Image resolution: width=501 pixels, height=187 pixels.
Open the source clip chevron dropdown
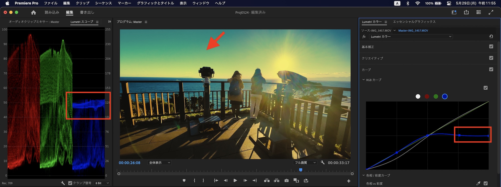click(x=395, y=31)
